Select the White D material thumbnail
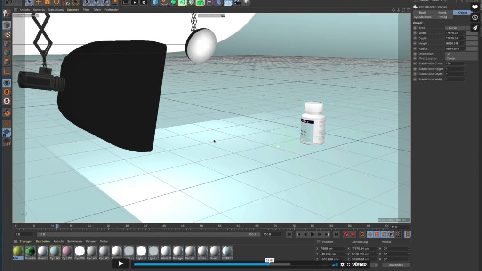 point(166,253)
